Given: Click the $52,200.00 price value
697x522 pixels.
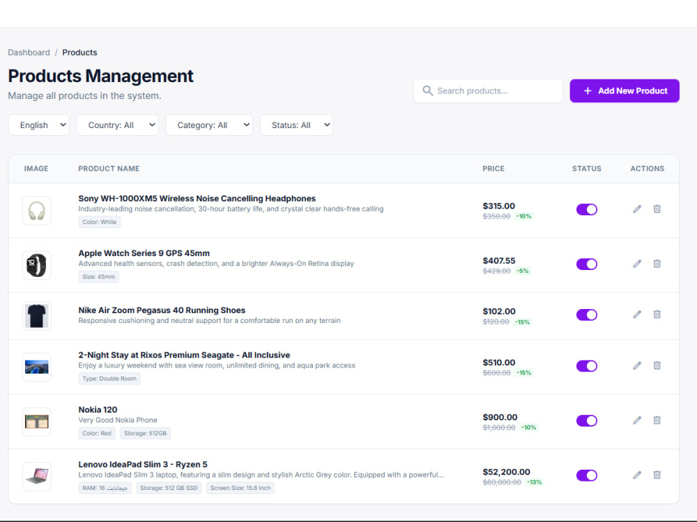Looking at the screenshot, I should [506, 472].
